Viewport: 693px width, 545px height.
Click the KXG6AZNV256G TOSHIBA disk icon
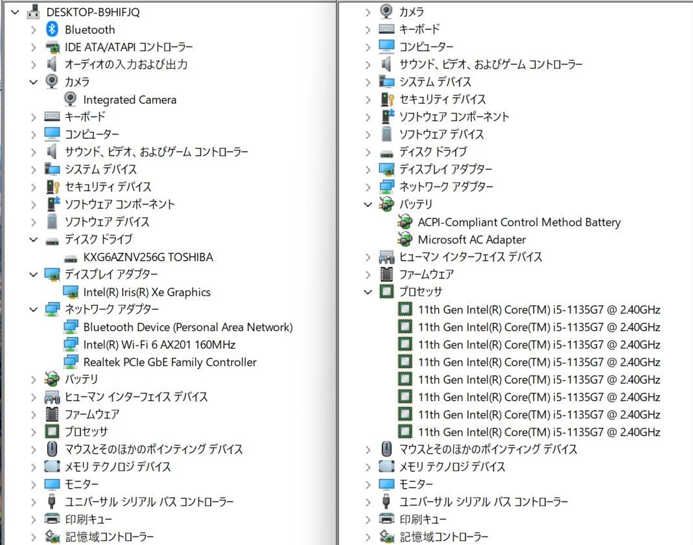point(71,259)
